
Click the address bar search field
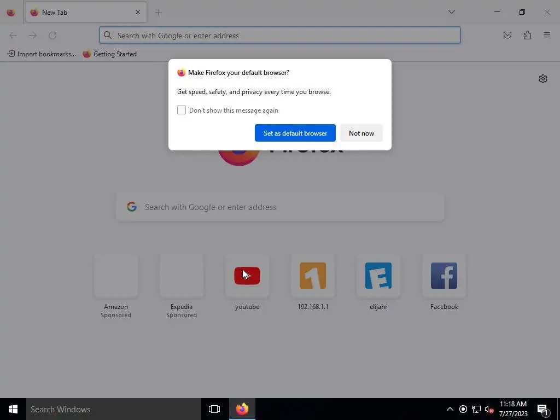pos(279,36)
